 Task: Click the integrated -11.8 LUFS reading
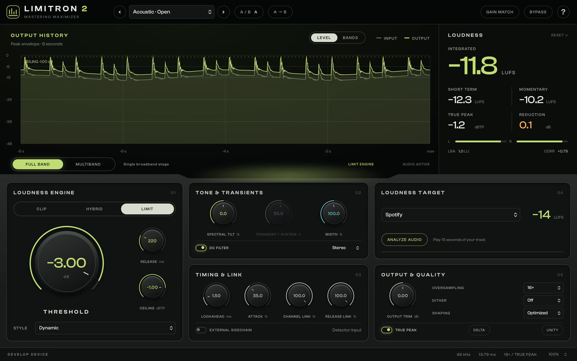473,66
